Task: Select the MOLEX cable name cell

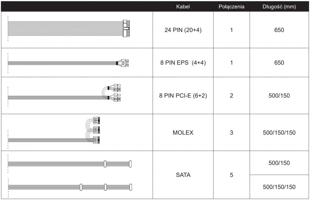Action: (183, 133)
